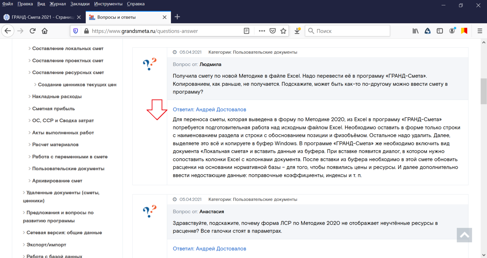
Task: Open the hamburger application menu
Action: [x=480, y=31]
